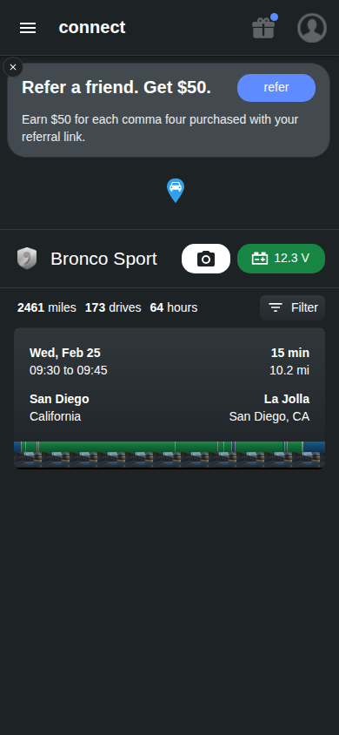339x735 pixels.
Task: Click the 12.3 V battery status
Action: [x=281, y=259]
